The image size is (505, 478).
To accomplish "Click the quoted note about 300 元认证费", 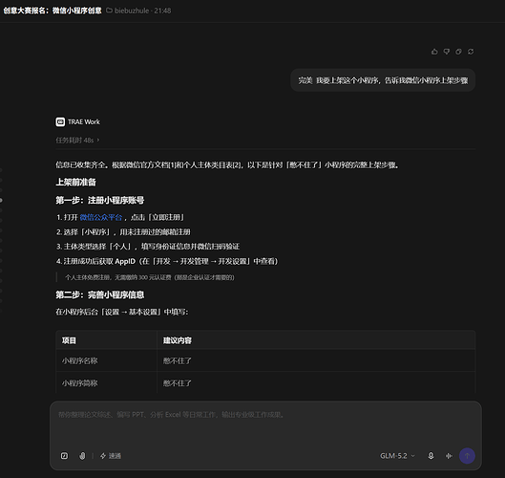I will tap(150, 277).
